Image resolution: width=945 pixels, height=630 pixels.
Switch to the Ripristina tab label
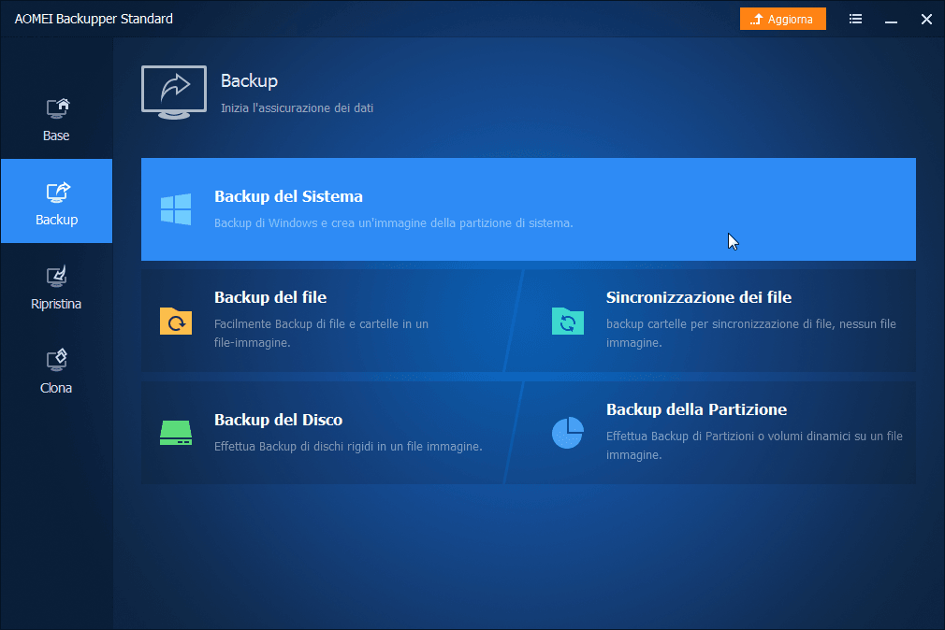[x=56, y=304]
